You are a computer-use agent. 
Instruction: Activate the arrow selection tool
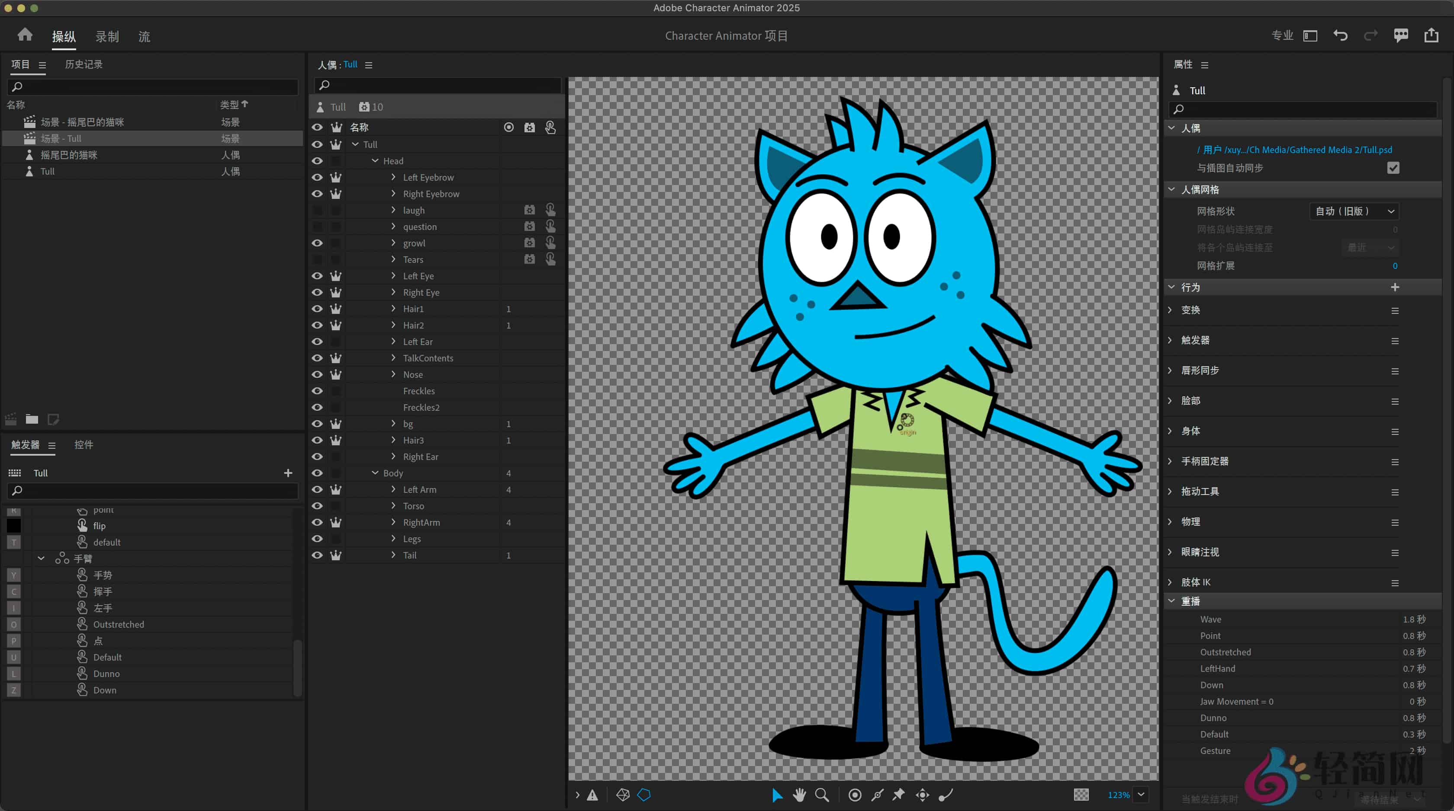coord(777,795)
